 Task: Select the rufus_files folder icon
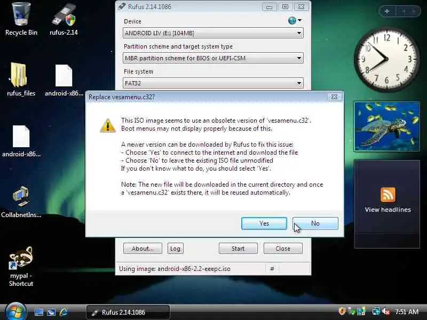point(21,79)
